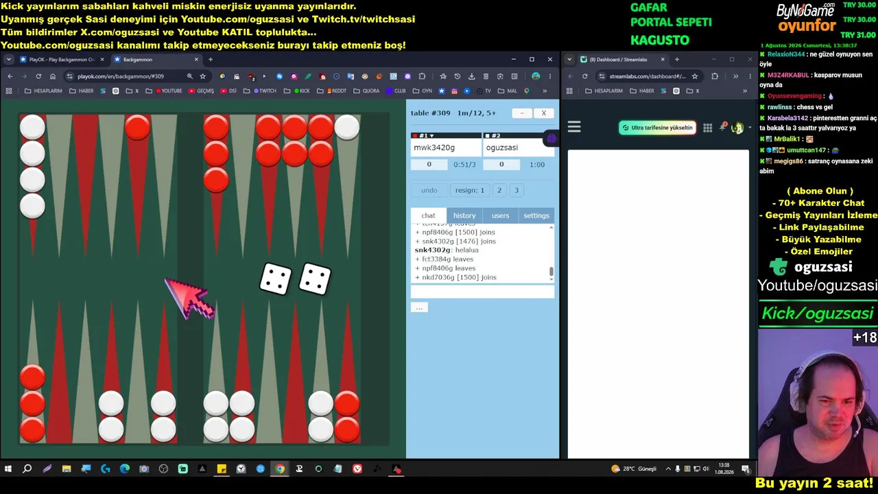Resign with 1 point
This screenshot has width=878, height=494.
[x=469, y=190]
